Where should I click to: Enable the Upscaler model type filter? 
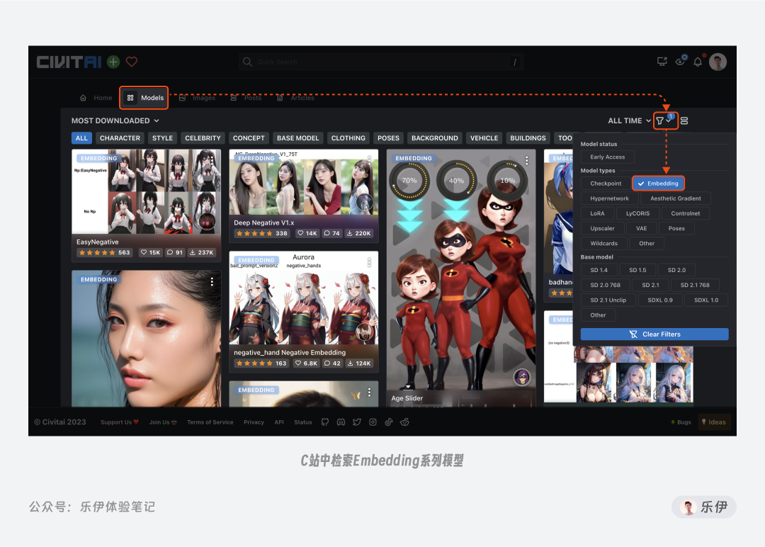[602, 229]
